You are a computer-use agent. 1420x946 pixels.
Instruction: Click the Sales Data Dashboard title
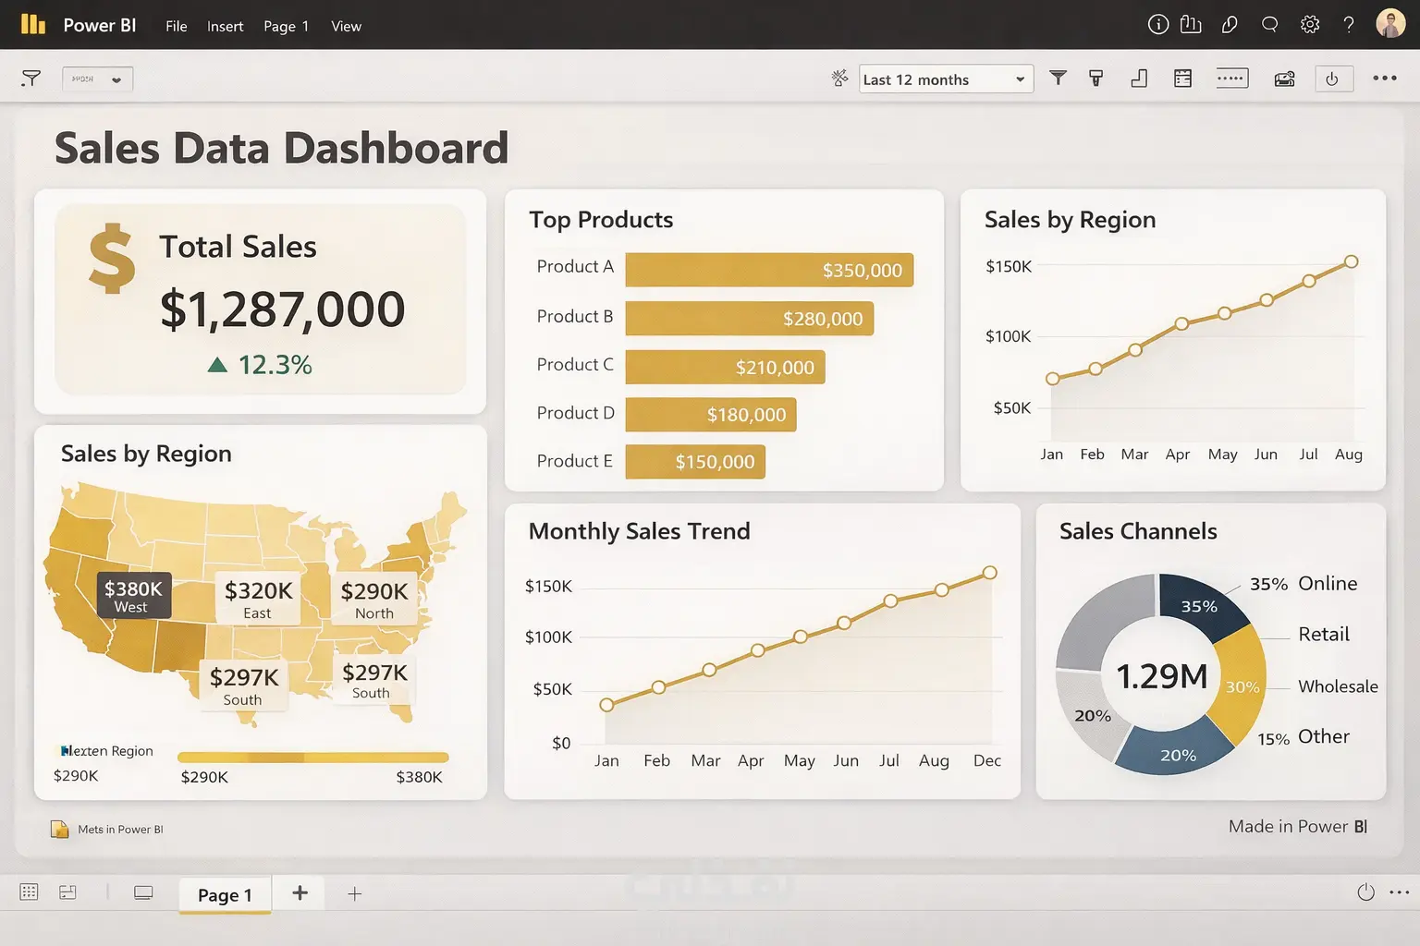281,149
